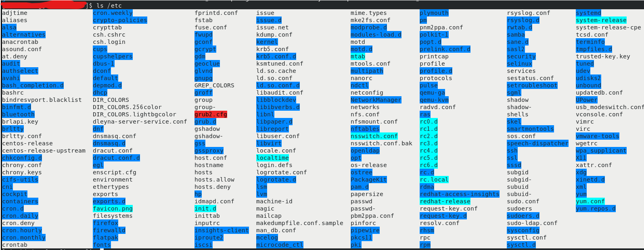This screenshot has width=644, height=250.
Task: Select the favicon.png entry
Action: coord(113,209)
